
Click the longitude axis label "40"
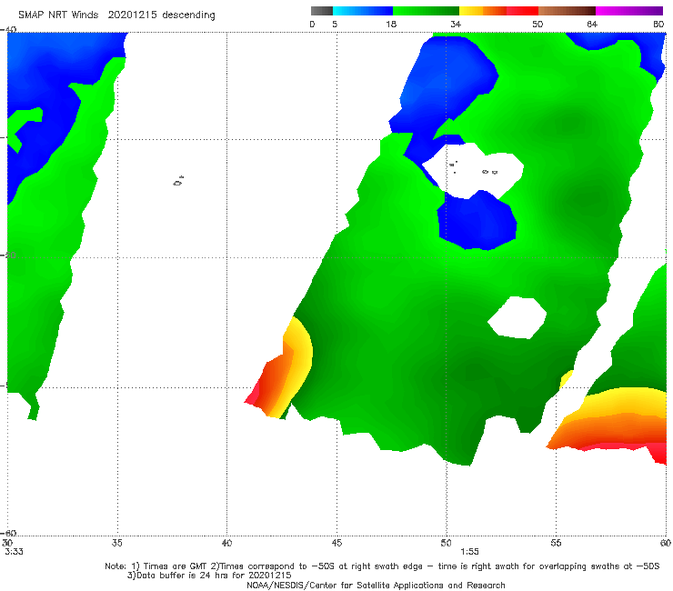pos(226,543)
